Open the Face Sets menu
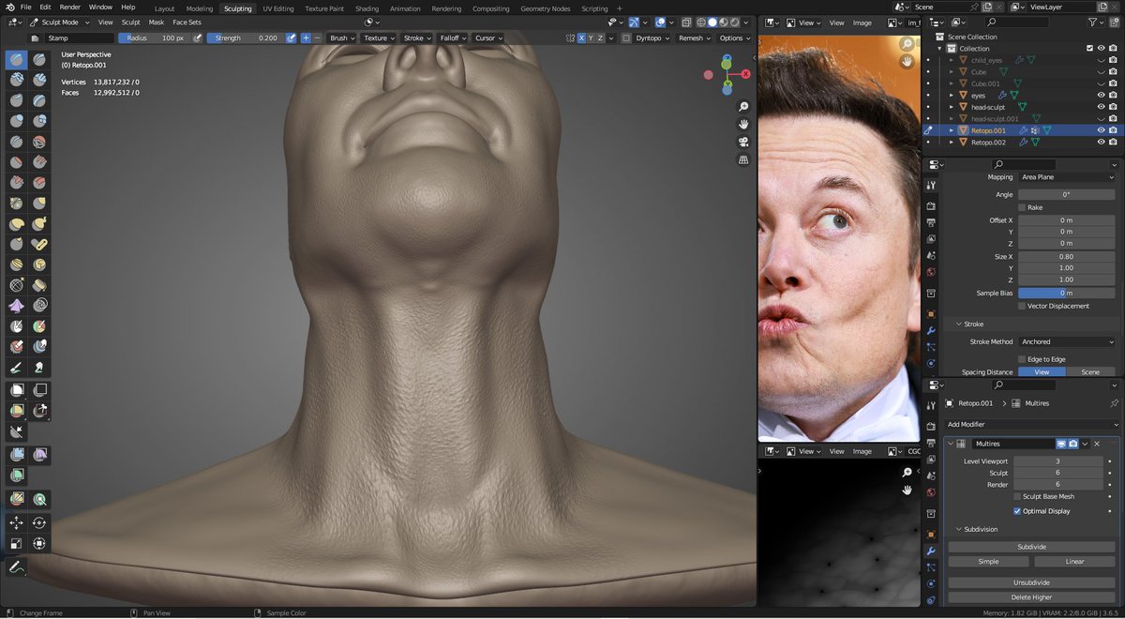1125x619 pixels. click(x=187, y=22)
